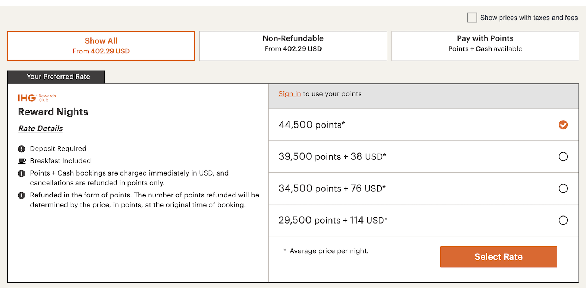586x288 pixels.
Task: Select the 39,500 points + 38 USD option
Action: pos(563,157)
